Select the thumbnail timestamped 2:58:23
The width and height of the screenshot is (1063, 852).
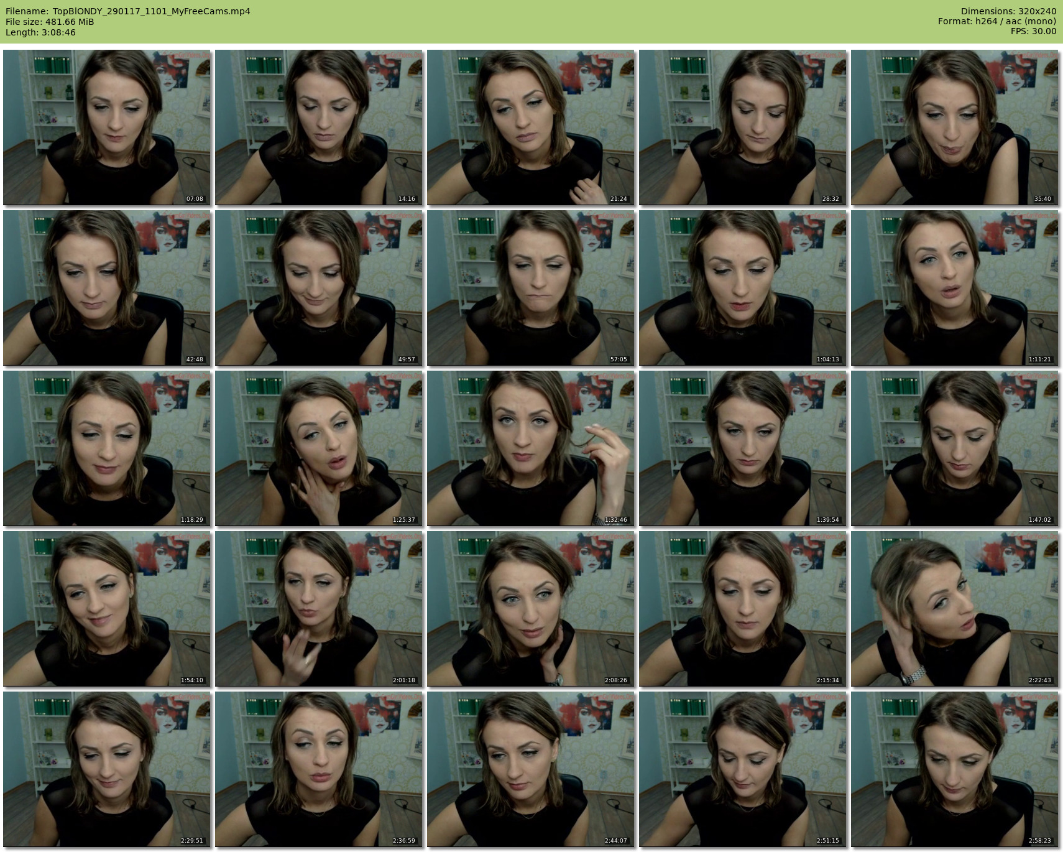click(955, 769)
